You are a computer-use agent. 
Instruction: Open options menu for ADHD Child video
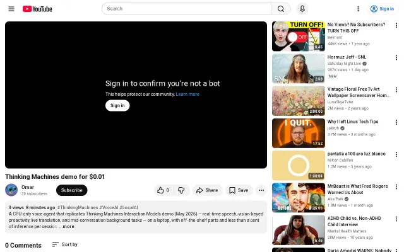(x=396, y=219)
